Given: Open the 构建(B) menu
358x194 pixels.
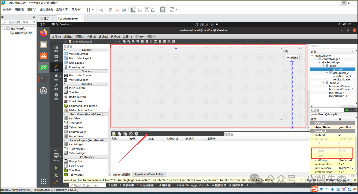Looking at the screenshot, I should click(91, 37).
